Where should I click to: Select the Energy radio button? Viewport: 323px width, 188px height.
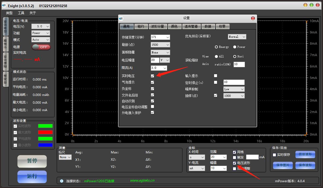[216, 47]
